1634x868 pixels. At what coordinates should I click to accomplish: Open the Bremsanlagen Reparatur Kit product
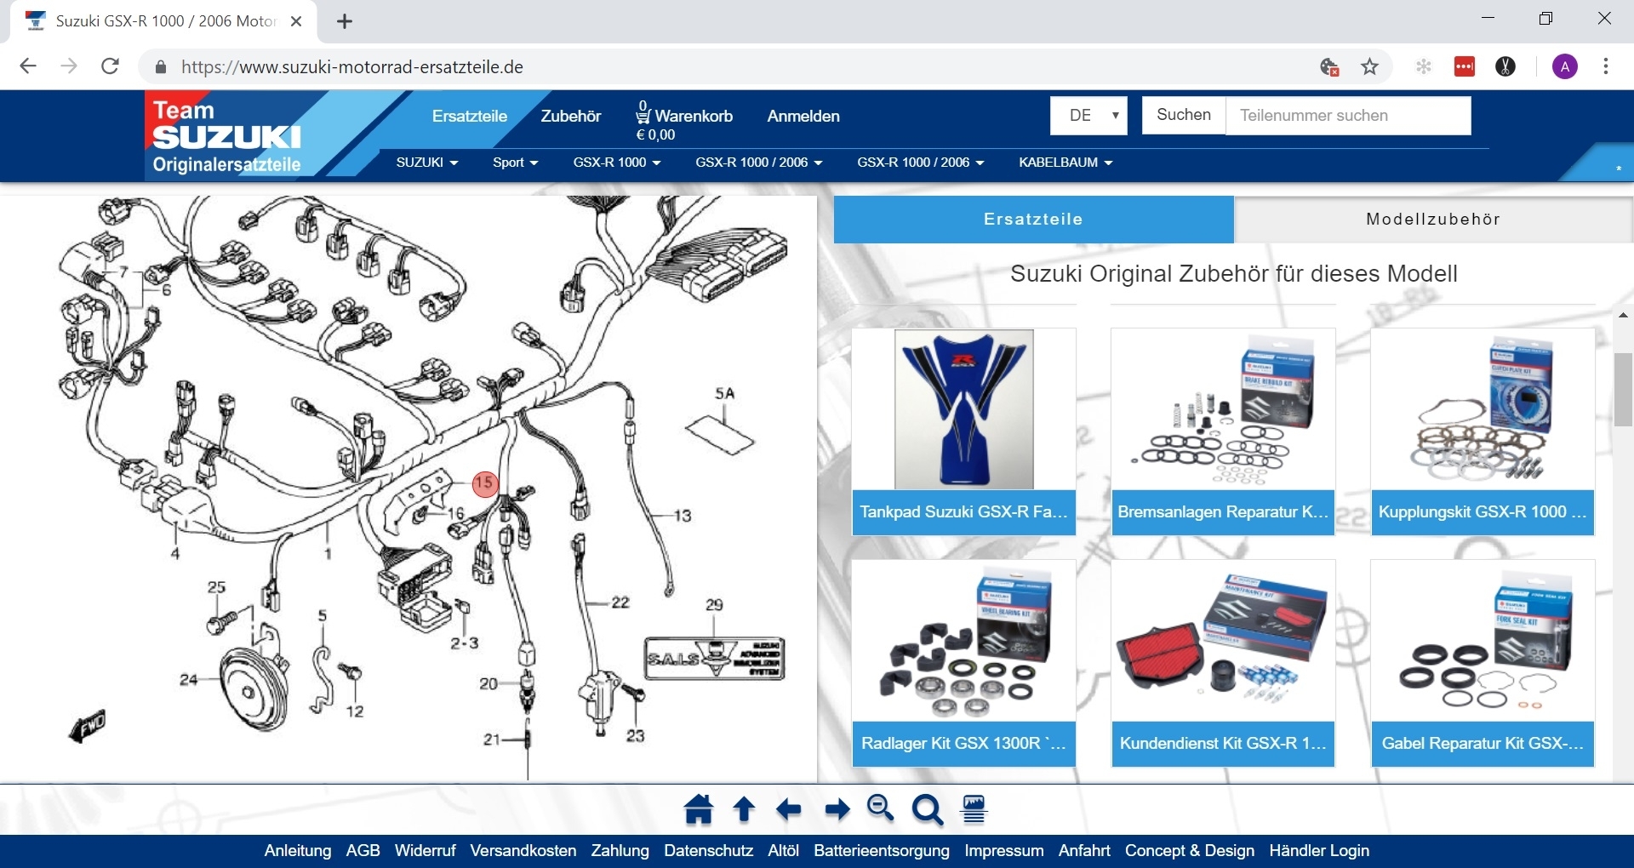1223,431
